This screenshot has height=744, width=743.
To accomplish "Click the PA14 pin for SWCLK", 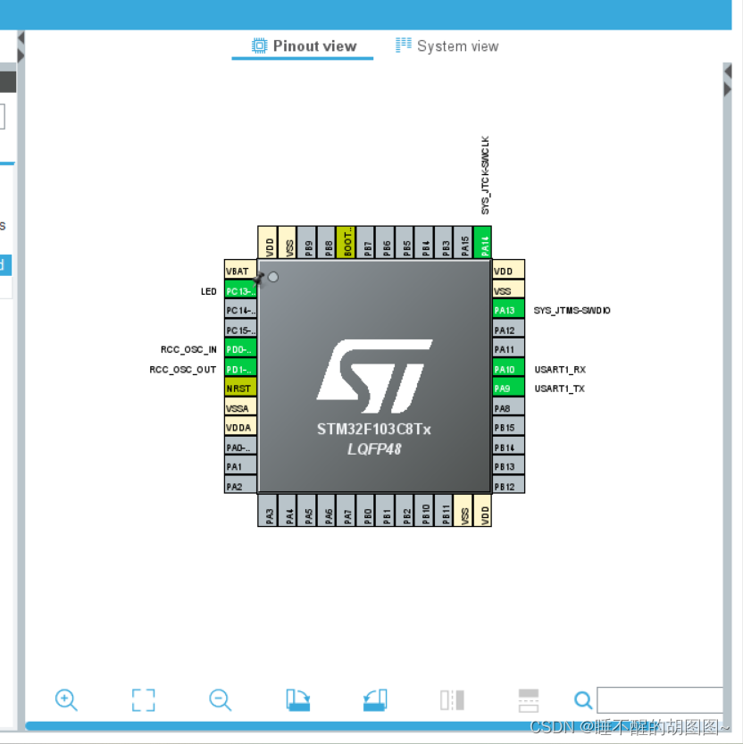I will 482,242.
